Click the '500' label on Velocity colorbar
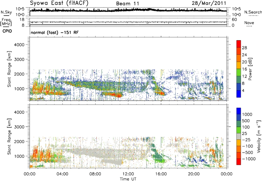This screenshot has height=181, width=262. (246, 121)
